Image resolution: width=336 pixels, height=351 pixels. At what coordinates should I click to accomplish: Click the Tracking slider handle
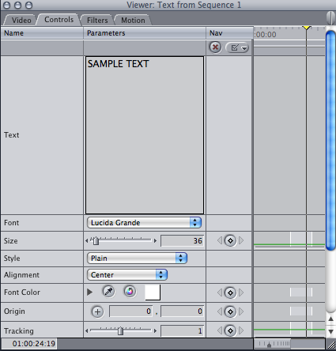120,330
